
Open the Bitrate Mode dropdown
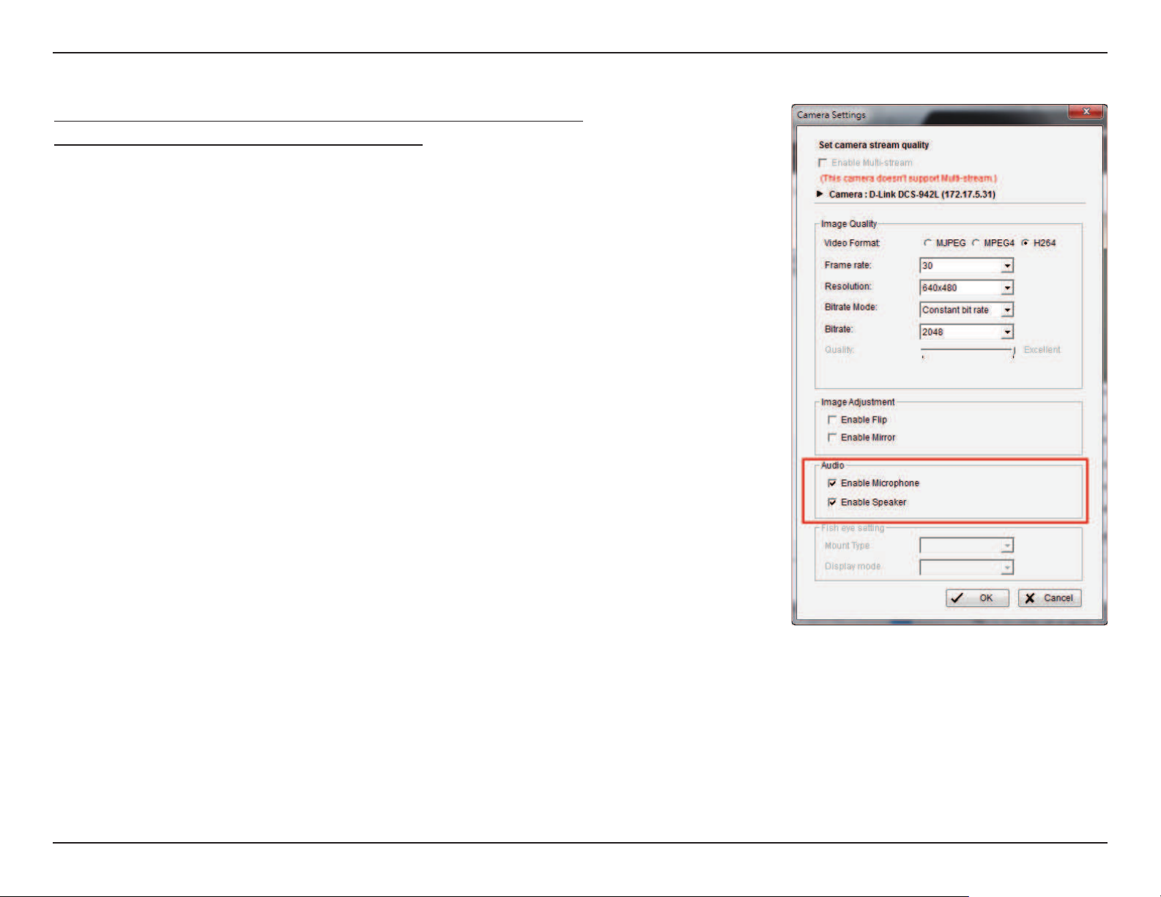(x=1008, y=310)
